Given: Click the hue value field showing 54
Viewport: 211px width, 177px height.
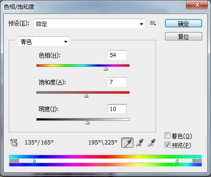Looking at the screenshot, I should (x=117, y=55).
